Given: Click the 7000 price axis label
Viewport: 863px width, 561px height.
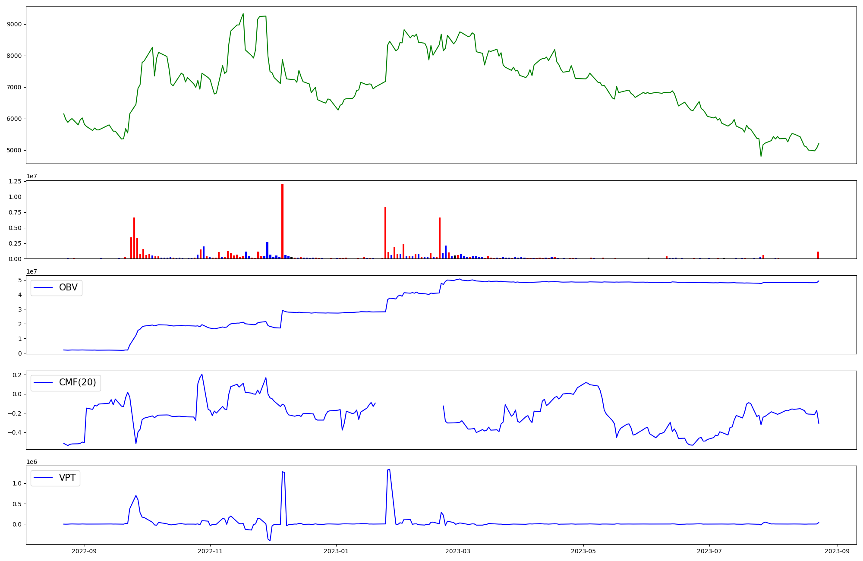Looking at the screenshot, I should [14, 88].
